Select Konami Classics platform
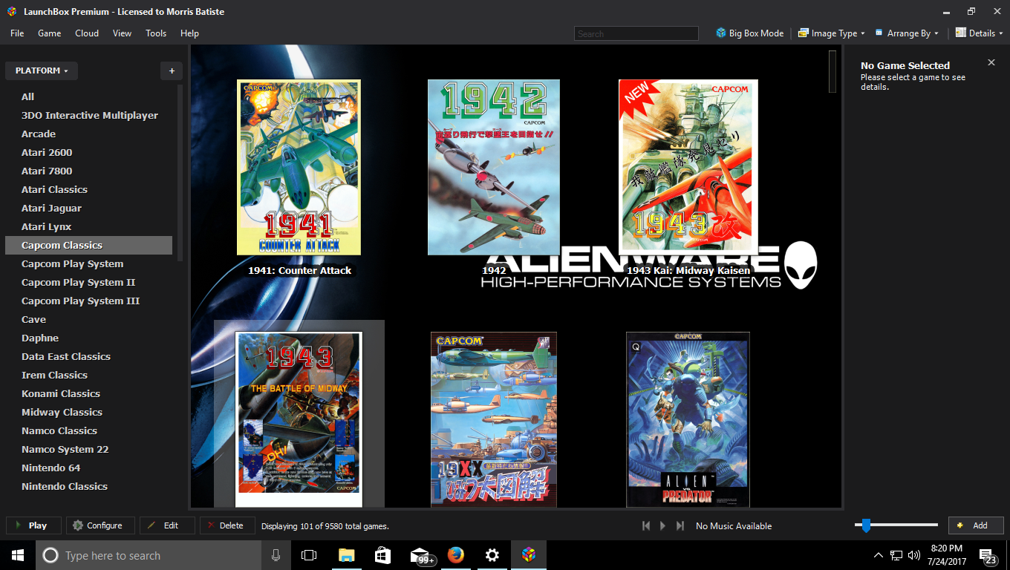The width and height of the screenshot is (1010, 570). [88, 393]
